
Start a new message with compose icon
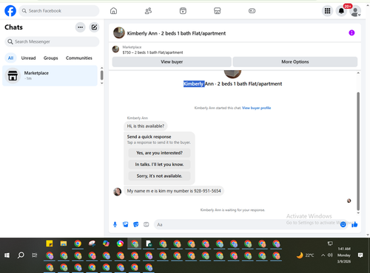pos(94,27)
